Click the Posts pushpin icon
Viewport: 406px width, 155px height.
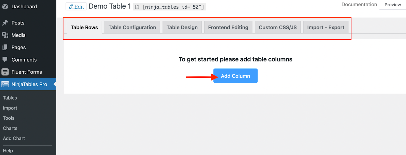(5, 23)
